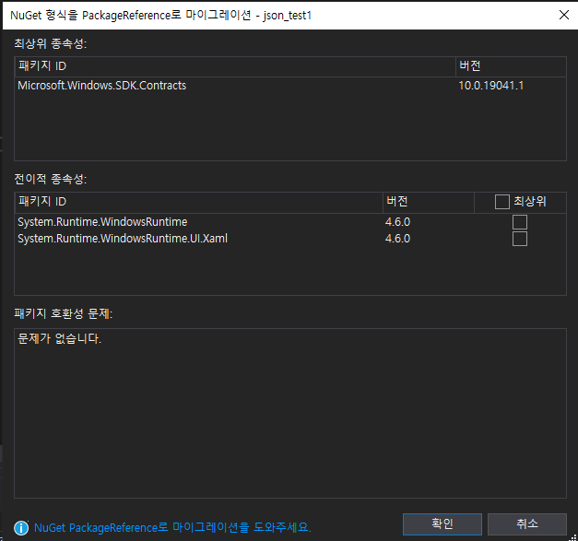Select System.Runtime.WindowsRuntime.UI.Xaml package name

pyautogui.click(x=123, y=239)
